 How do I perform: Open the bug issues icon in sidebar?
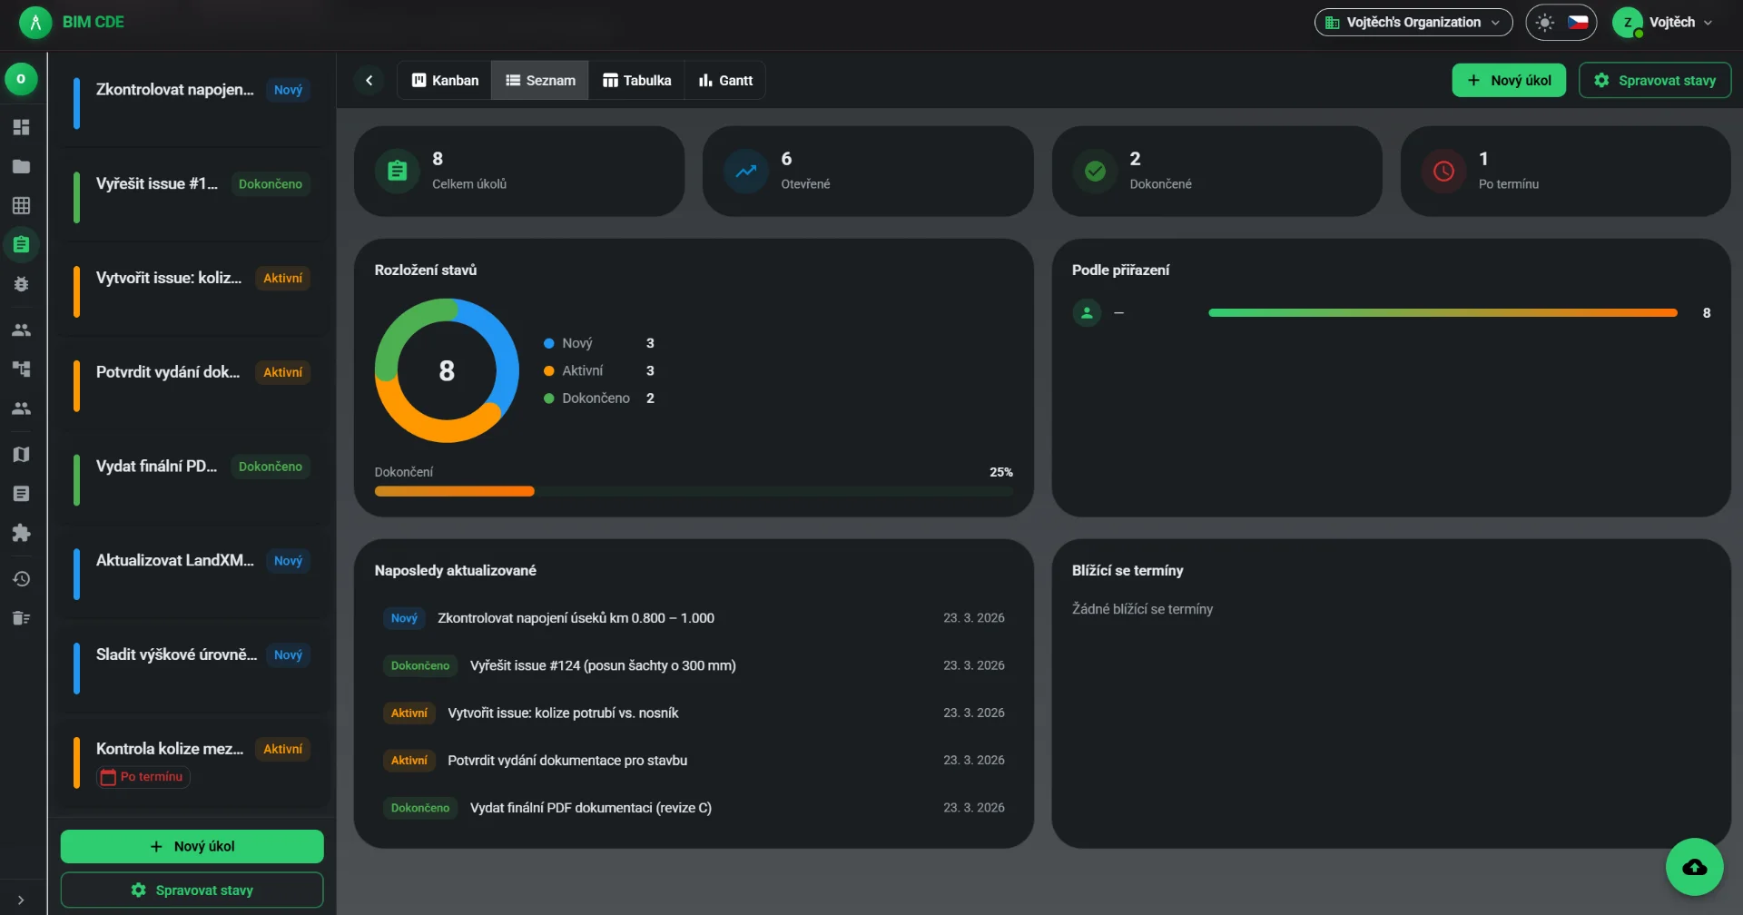(x=21, y=284)
